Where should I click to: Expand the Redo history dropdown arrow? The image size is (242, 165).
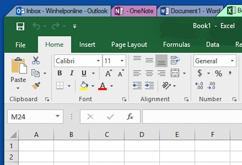64,26
